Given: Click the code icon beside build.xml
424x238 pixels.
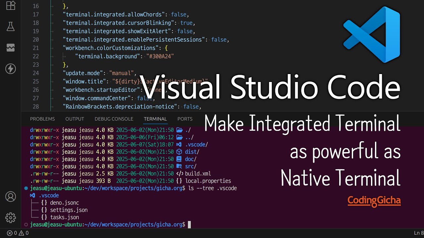Looking at the screenshot, I should pos(180,174).
